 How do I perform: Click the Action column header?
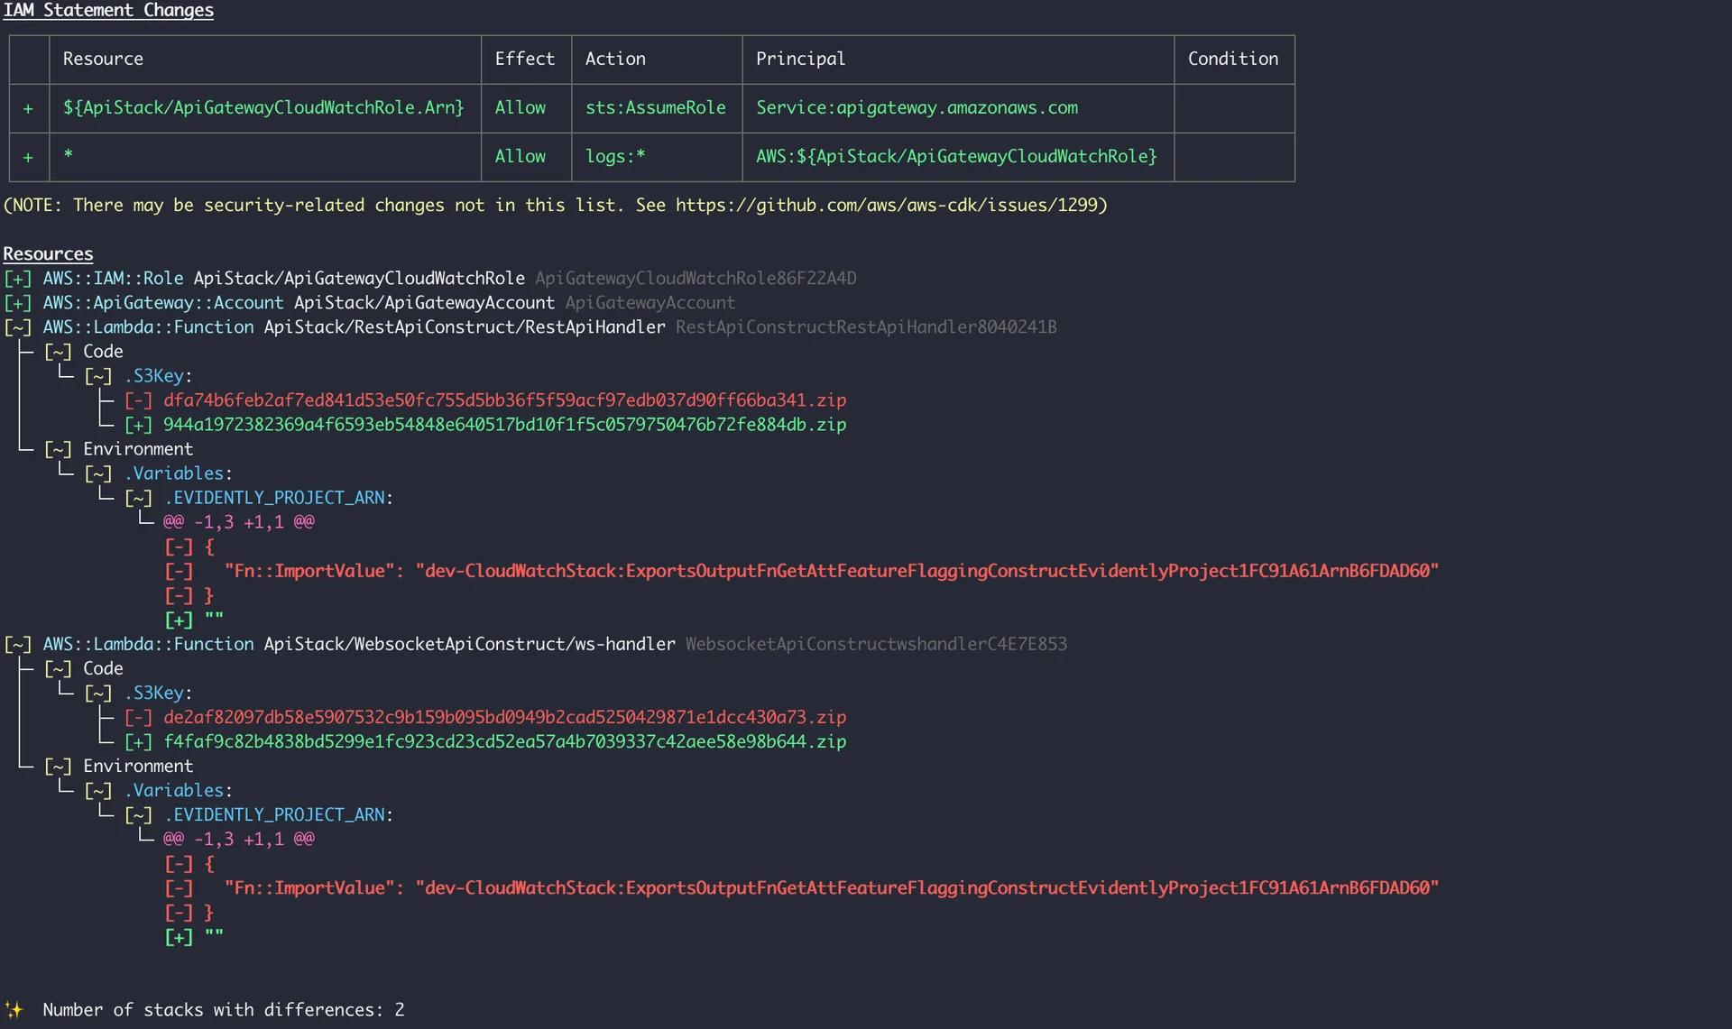point(615,59)
